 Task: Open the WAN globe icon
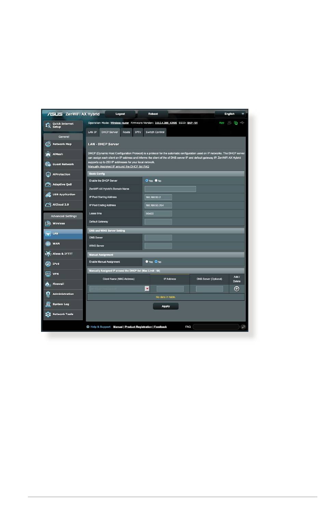tap(48, 244)
